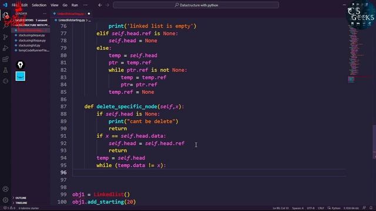Screen dimensions: 376x211
Task: Click the code minimap
Action: click(358, 54)
